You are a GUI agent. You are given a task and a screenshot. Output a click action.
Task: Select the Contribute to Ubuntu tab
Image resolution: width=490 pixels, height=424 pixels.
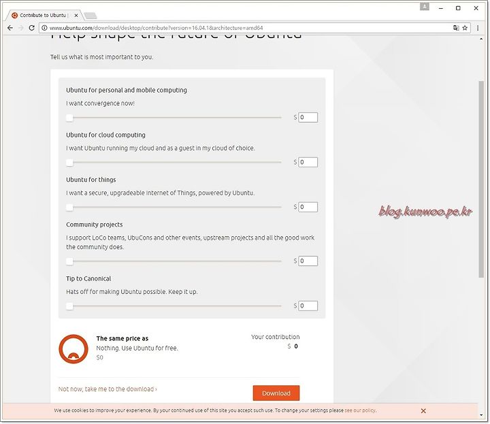click(42, 15)
